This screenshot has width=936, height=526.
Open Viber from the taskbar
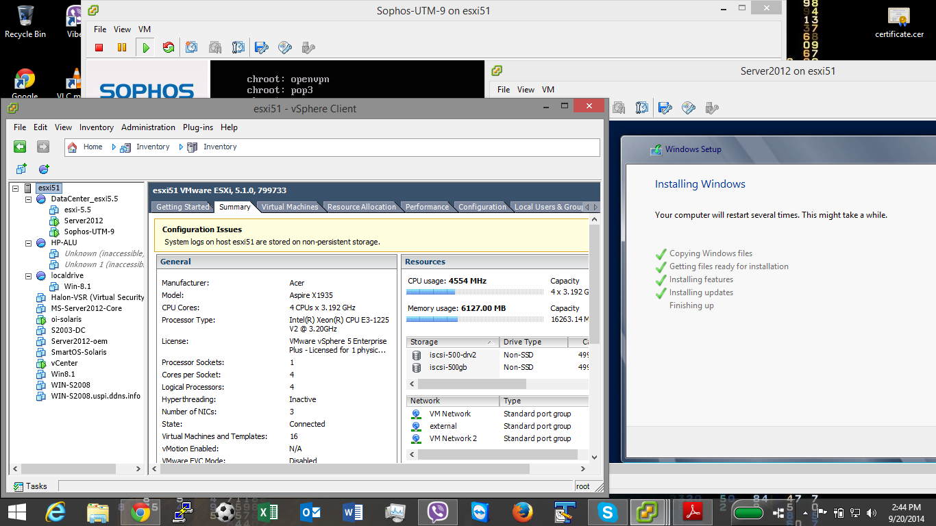[438, 512]
